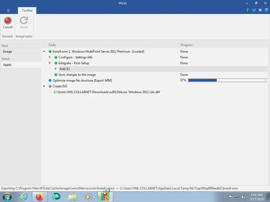
Task: Click the Progress column header
Action: (186, 45)
